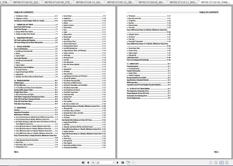Switch to the 99700-27100-02_KN... tab
The width and height of the screenshot is (233, 166).
[x=152, y=3]
